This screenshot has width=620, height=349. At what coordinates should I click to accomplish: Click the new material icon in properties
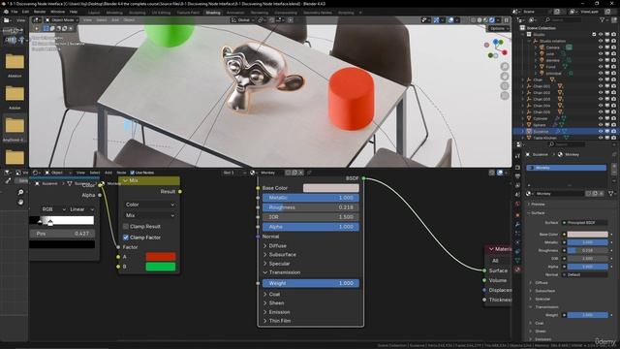click(x=594, y=194)
